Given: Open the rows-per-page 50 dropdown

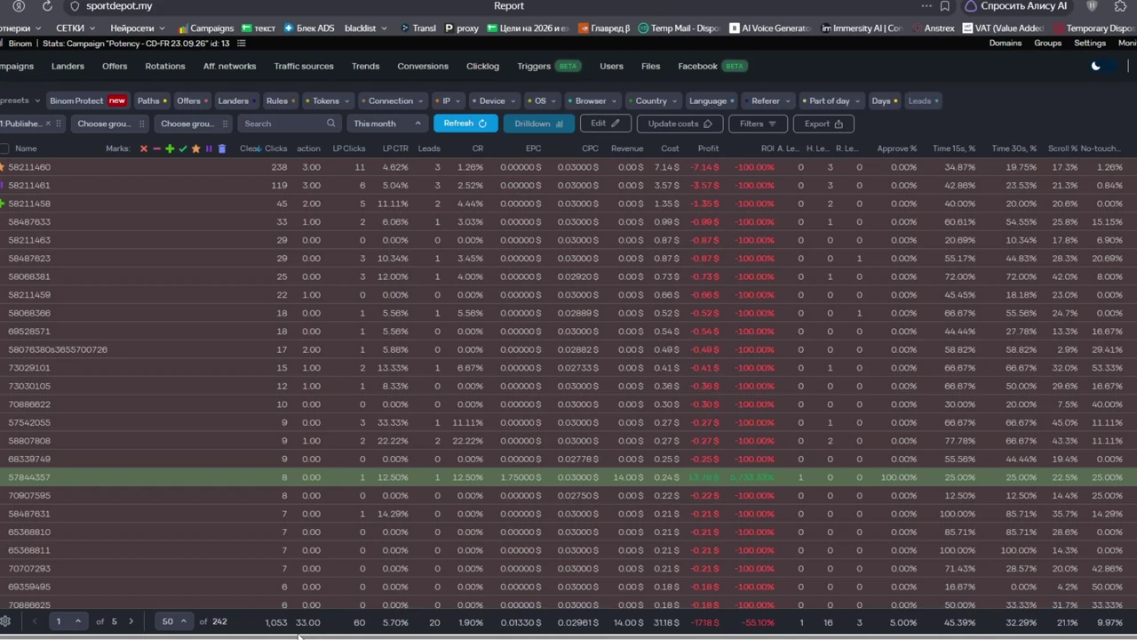Looking at the screenshot, I should click(174, 621).
